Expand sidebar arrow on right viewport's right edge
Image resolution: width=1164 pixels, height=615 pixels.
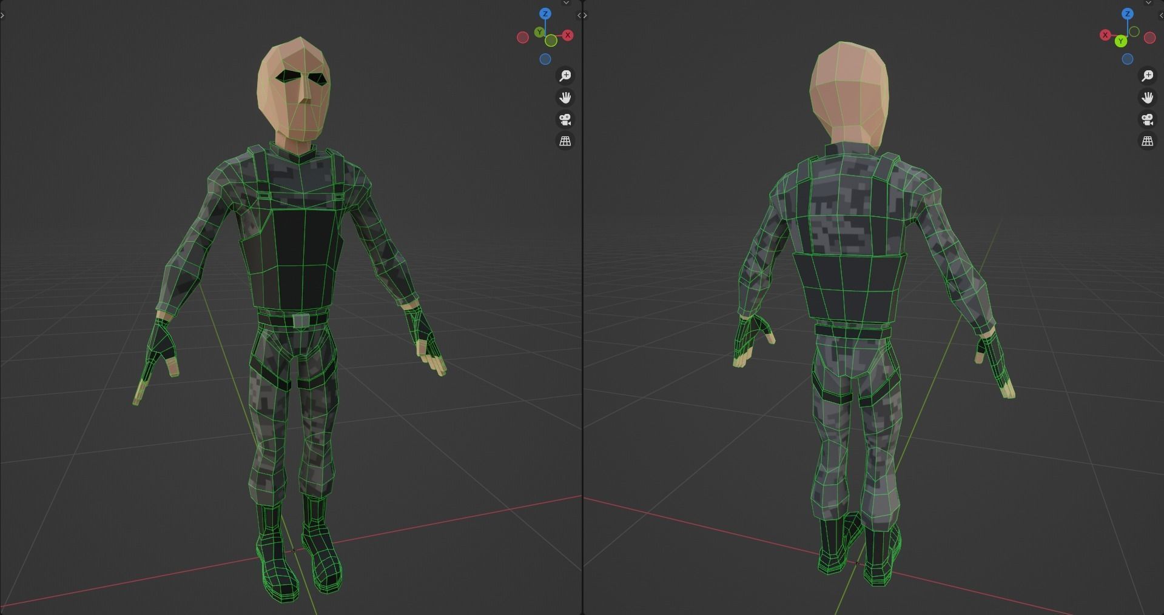(x=1161, y=15)
